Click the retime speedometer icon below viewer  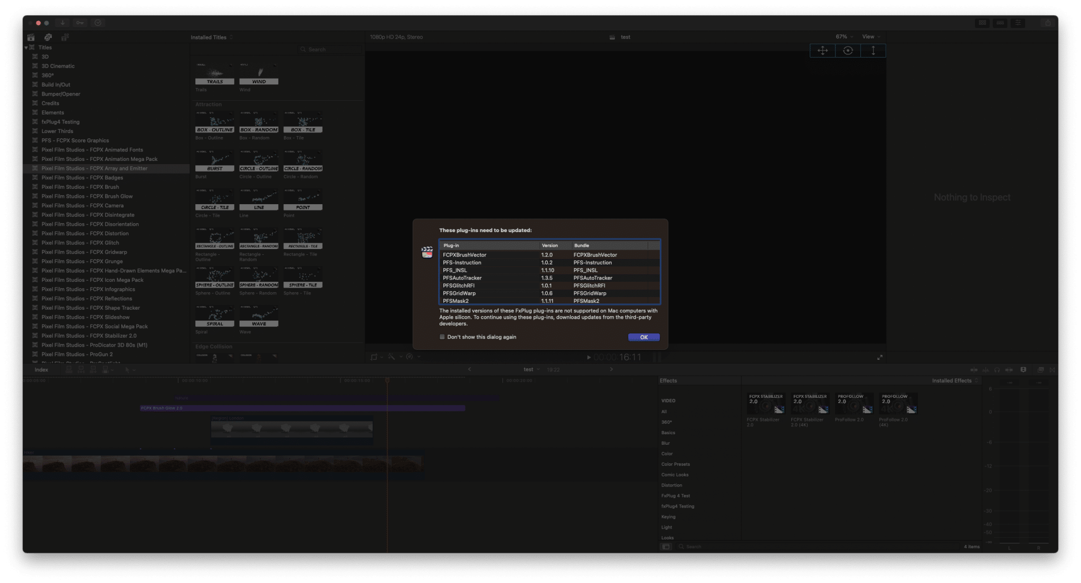point(410,357)
